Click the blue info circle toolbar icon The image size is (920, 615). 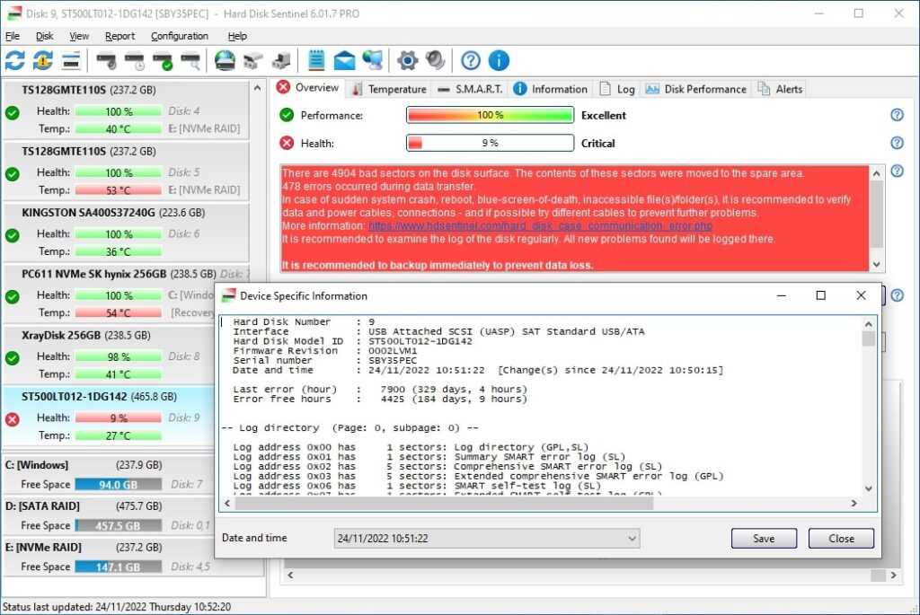(499, 60)
